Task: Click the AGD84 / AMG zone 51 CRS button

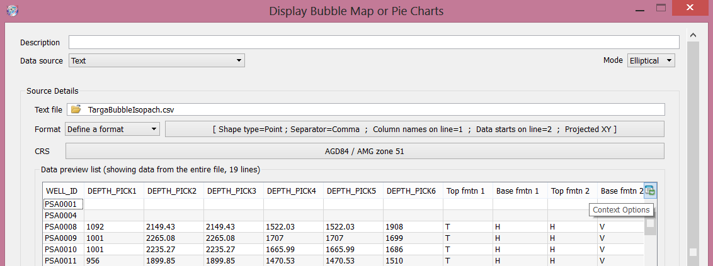Action: pos(365,152)
